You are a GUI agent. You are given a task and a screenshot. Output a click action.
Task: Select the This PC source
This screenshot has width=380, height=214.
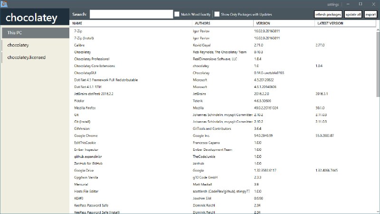point(35,33)
